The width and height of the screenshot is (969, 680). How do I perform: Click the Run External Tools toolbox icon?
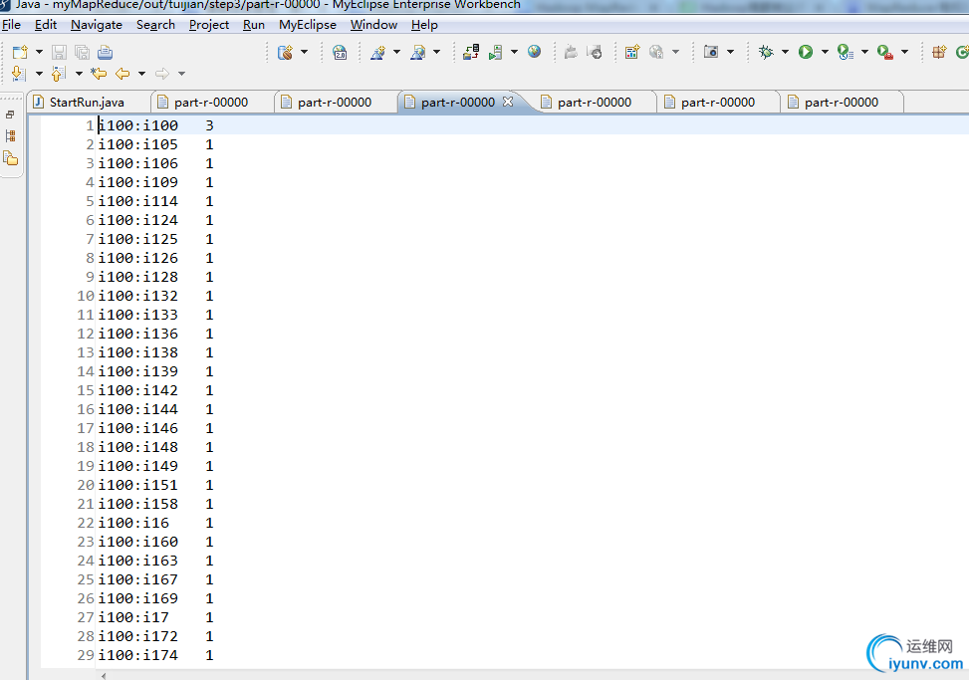pos(885,52)
